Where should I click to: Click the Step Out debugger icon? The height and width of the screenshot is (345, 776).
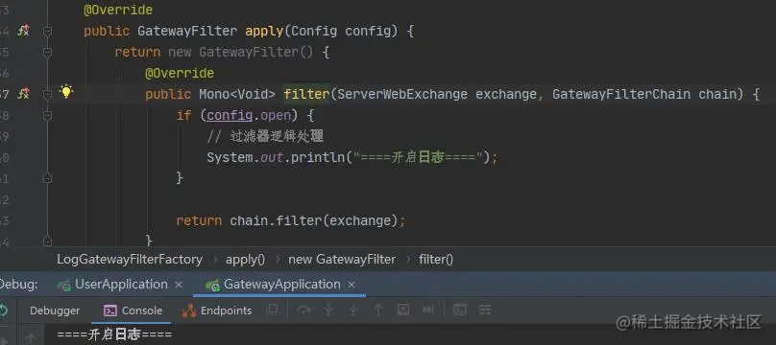(x=378, y=310)
